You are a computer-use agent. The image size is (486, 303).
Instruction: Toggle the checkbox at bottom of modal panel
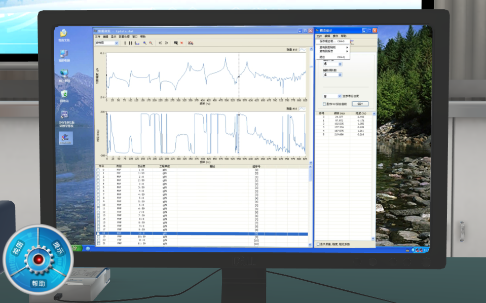point(318,244)
